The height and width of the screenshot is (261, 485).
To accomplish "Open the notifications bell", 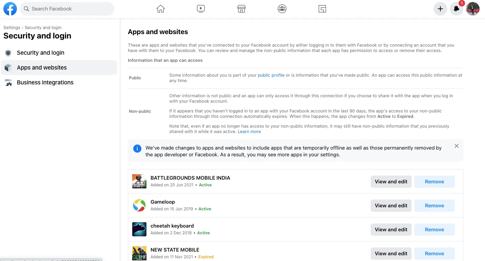I will (457, 9).
